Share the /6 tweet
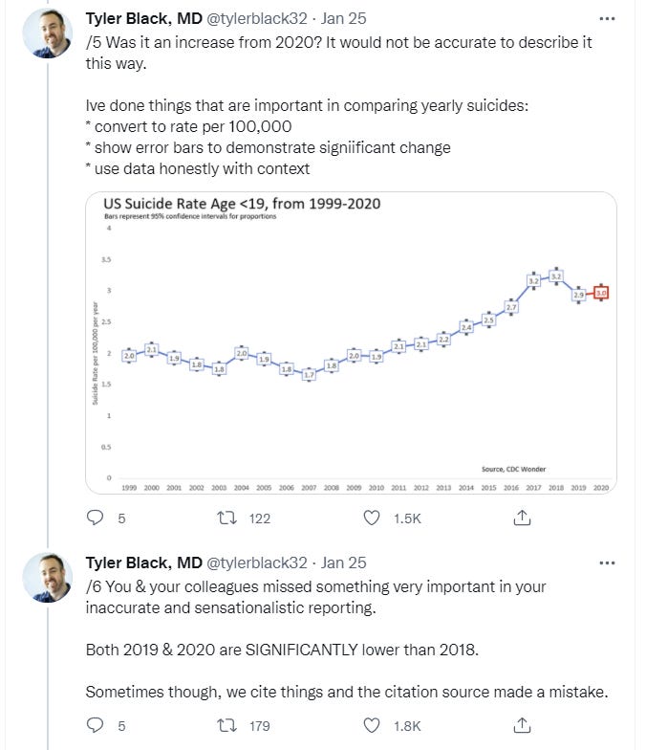This screenshot has height=750, width=646. [x=523, y=726]
